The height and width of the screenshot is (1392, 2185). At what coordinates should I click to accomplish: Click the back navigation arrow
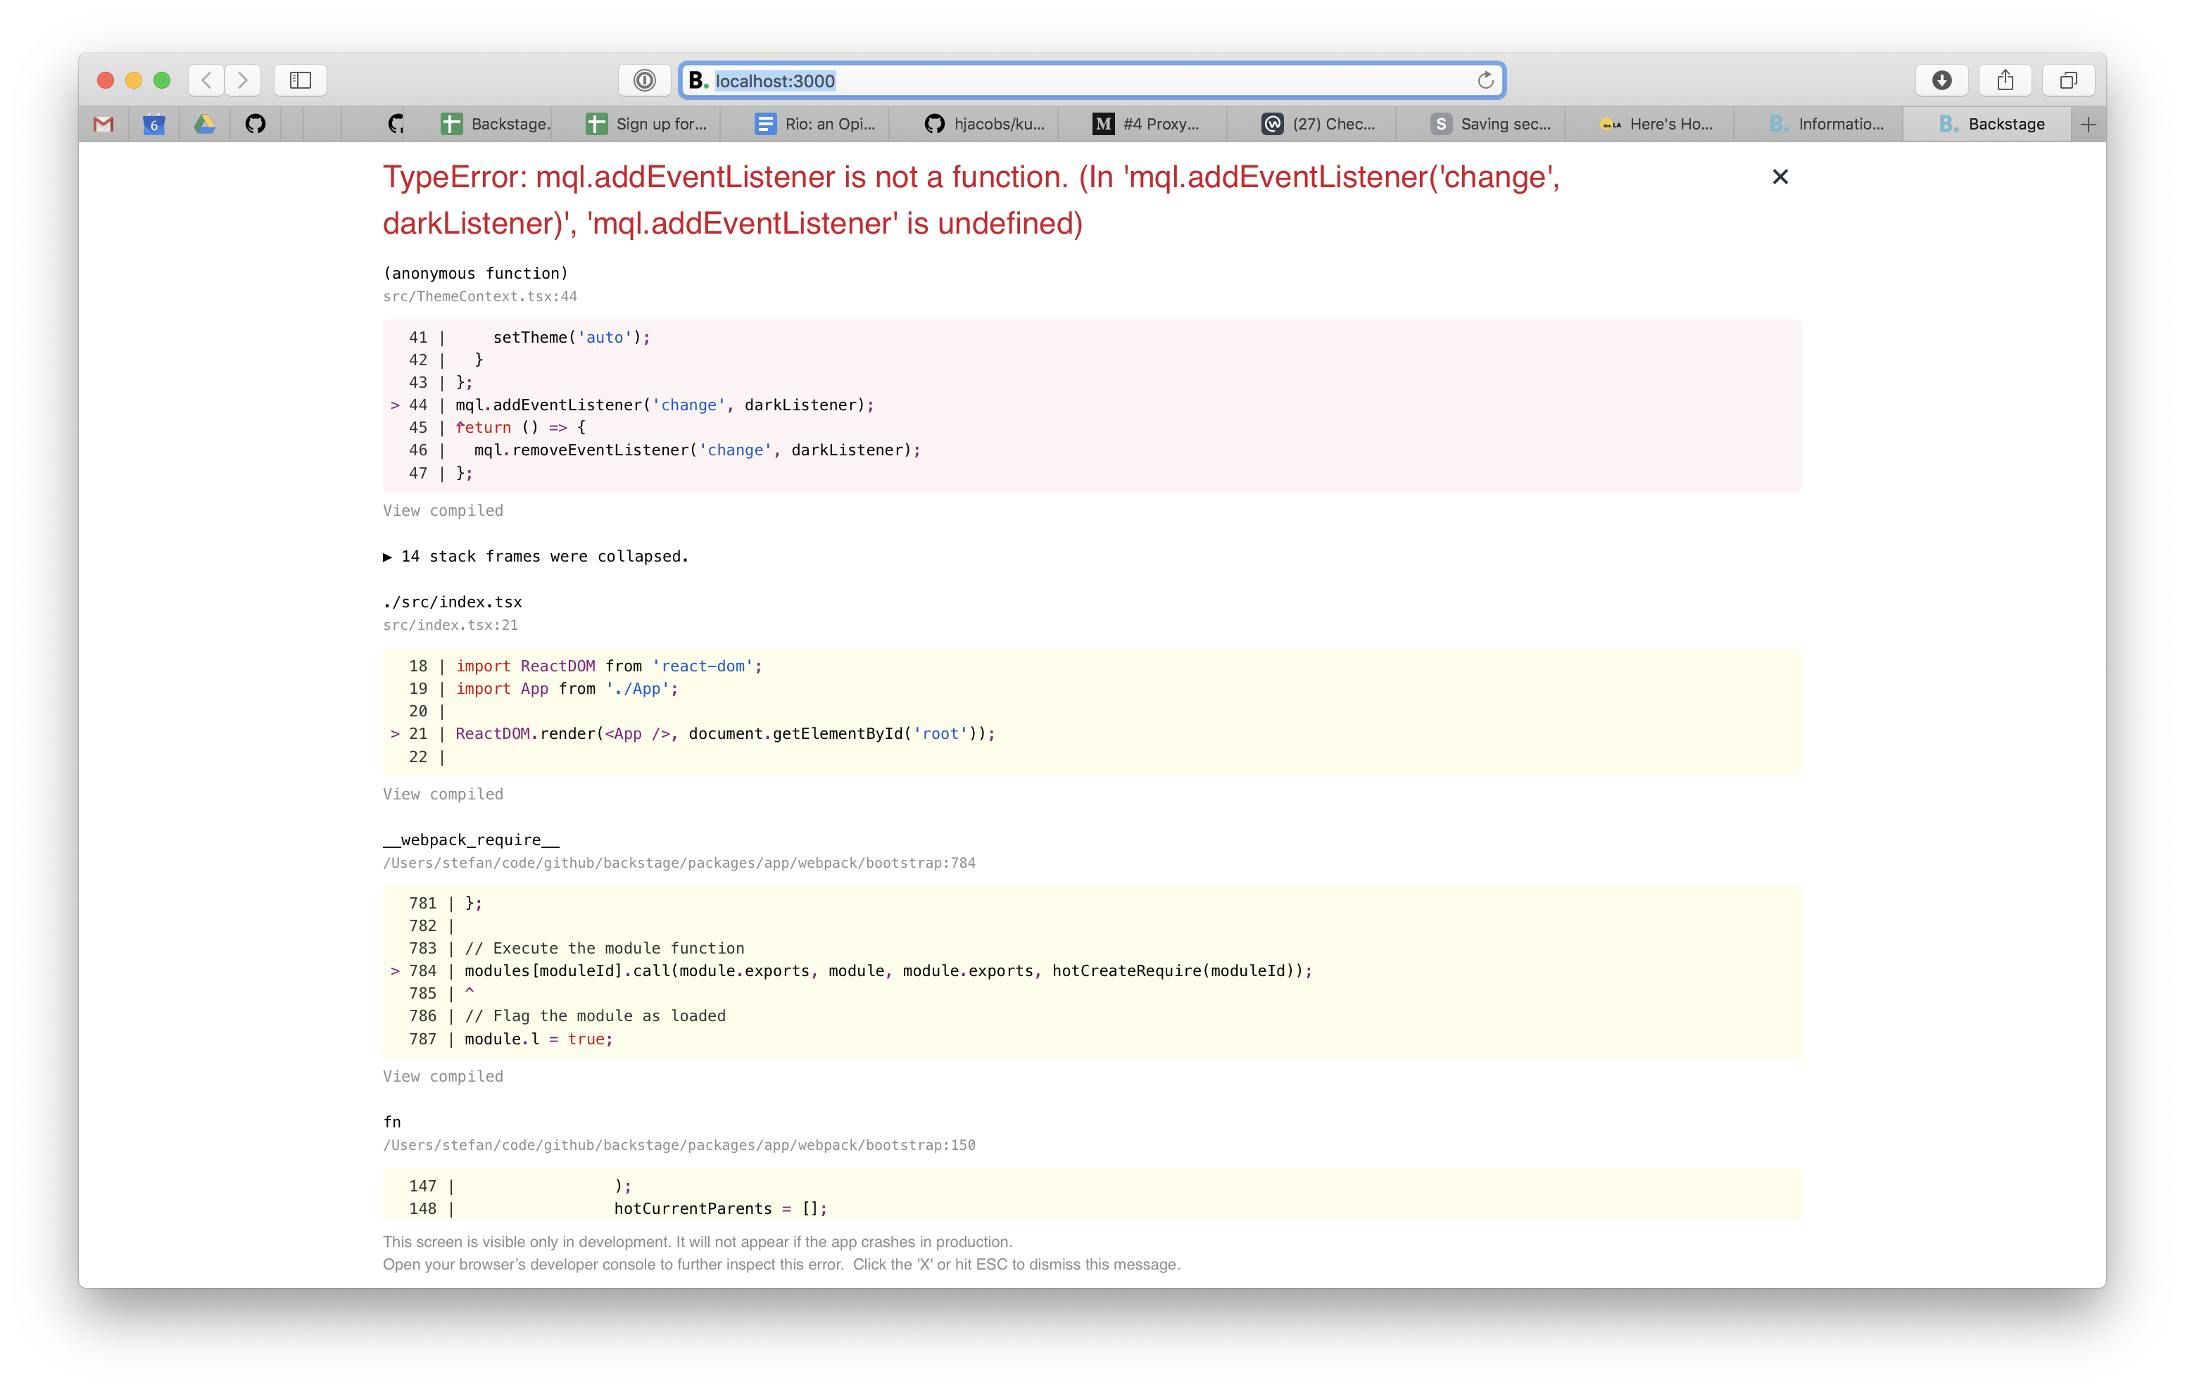coord(205,80)
